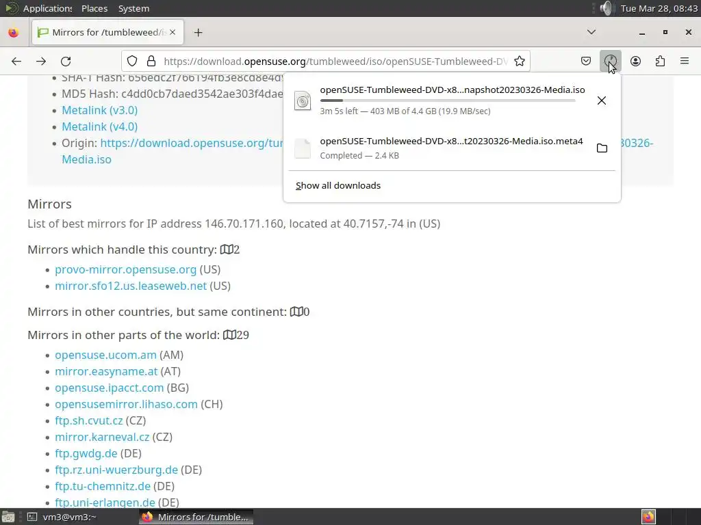The image size is (701, 525).
Task: Open map icon beside other world mirrors
Action: pos(229,335)
